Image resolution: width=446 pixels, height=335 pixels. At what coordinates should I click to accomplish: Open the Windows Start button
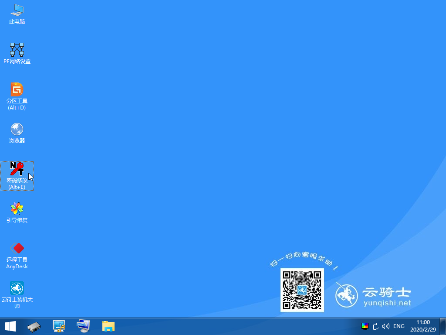[10, 326]
